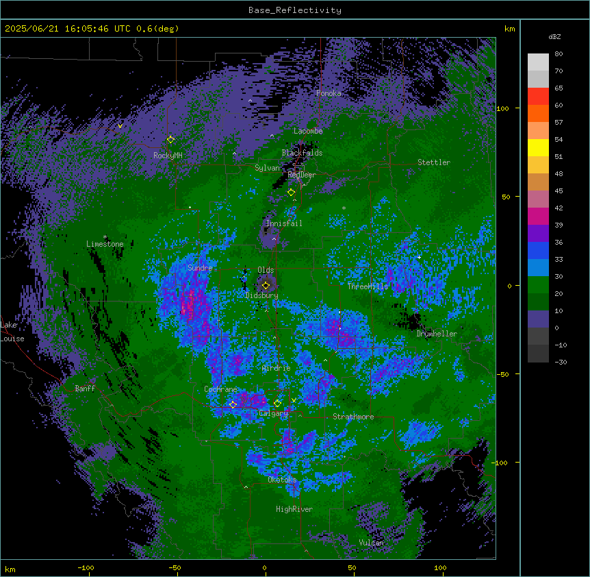Click the km unit label at top right
This screenshot has width=590, height=577.
click(510, 29)
